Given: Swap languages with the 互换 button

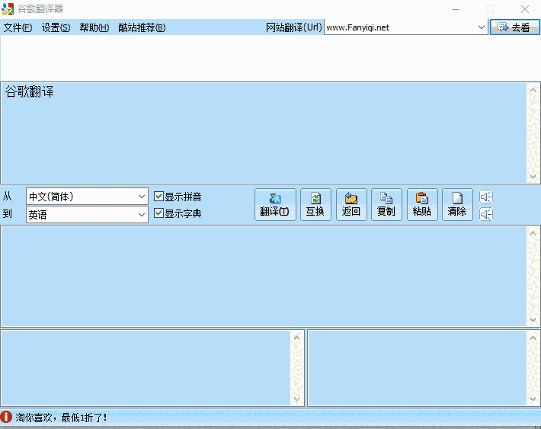Looking at the screenshot, I should (315, 205).
